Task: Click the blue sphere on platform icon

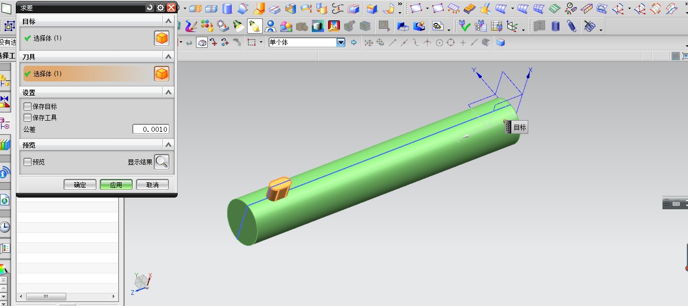Action: [271, 25]
